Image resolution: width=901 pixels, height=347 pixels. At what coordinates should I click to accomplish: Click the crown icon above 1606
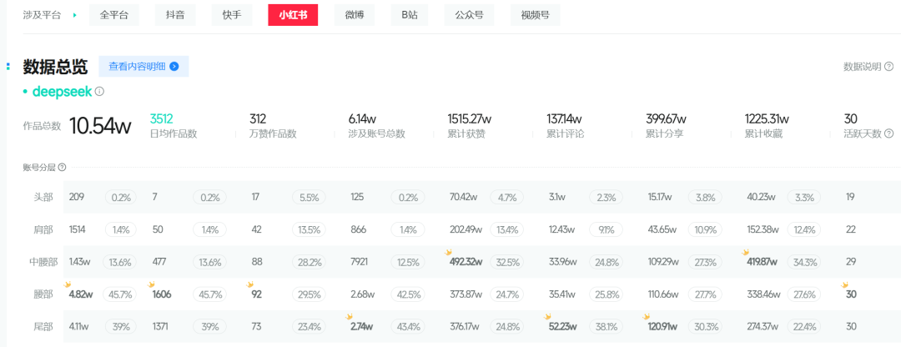pyautogui.click(x=152, y=284)
